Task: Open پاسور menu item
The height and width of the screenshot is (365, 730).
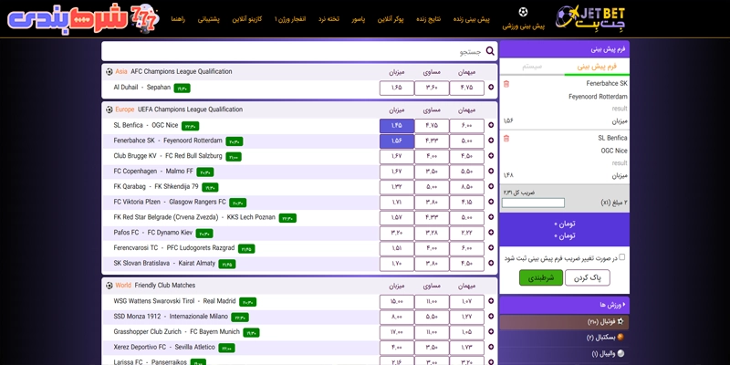Action: pyautogui.click(x=358, y=19)
